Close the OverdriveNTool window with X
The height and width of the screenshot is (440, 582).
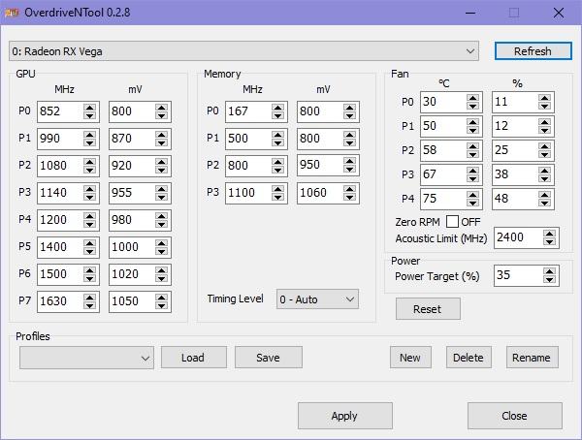pyautogui.click(x=559, y=13)
